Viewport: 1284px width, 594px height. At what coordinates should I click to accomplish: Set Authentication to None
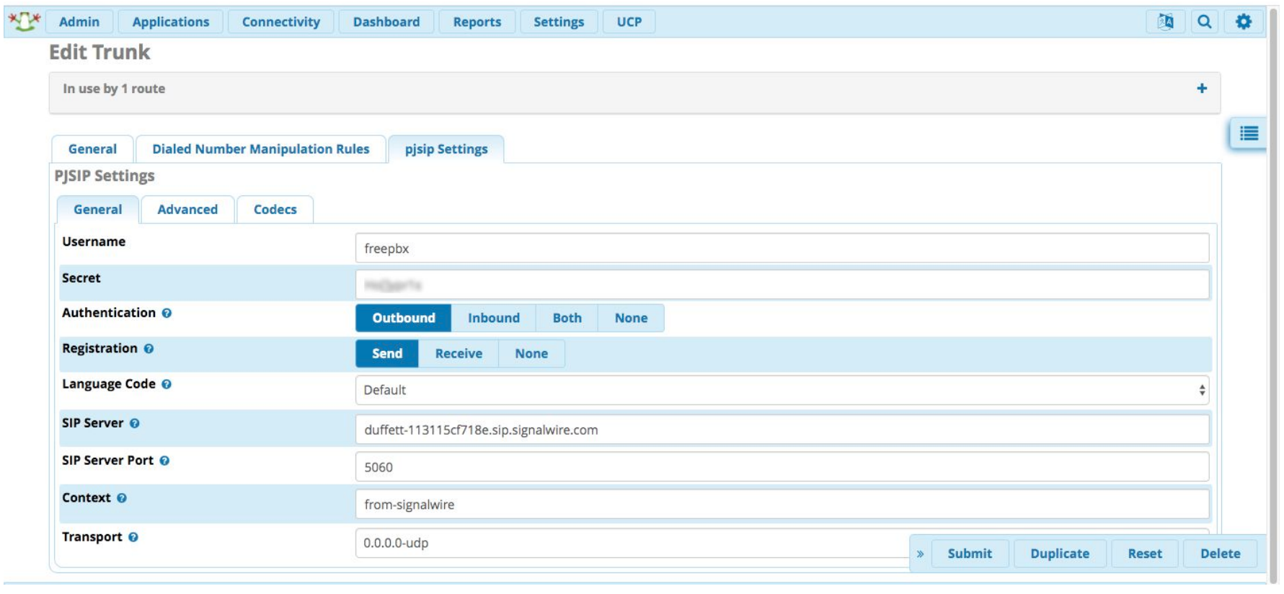click(631, 318)
